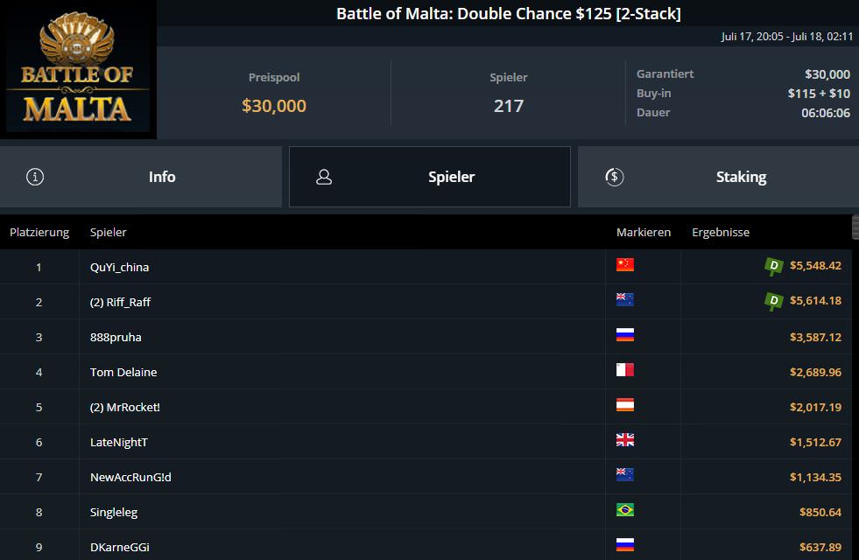Click the Battle of Malta logo

[78, 70]
